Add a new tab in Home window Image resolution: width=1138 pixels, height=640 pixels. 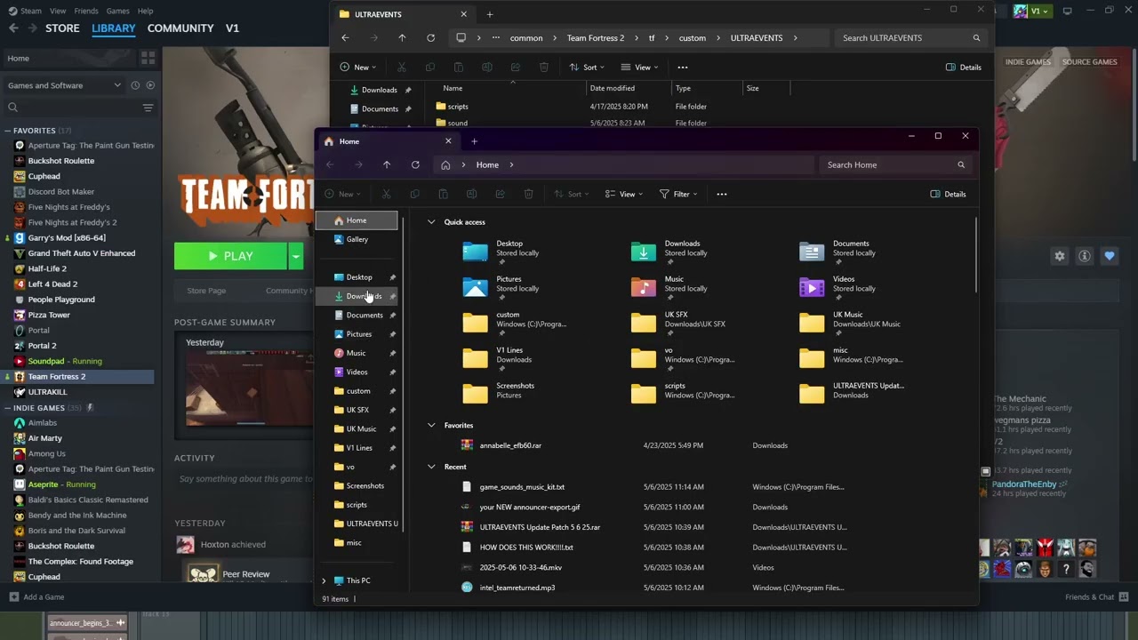coord(474,141)
